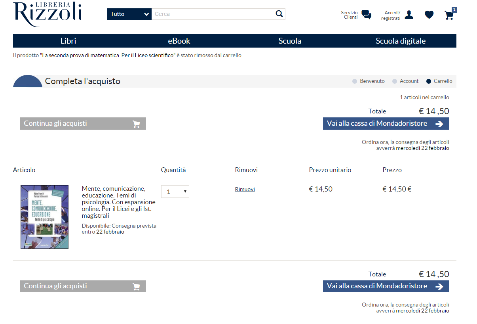Image resolution: width=477 pixels, height=324 pixels.
Task: Click the Cerca search input field
Action: [213, 14]
